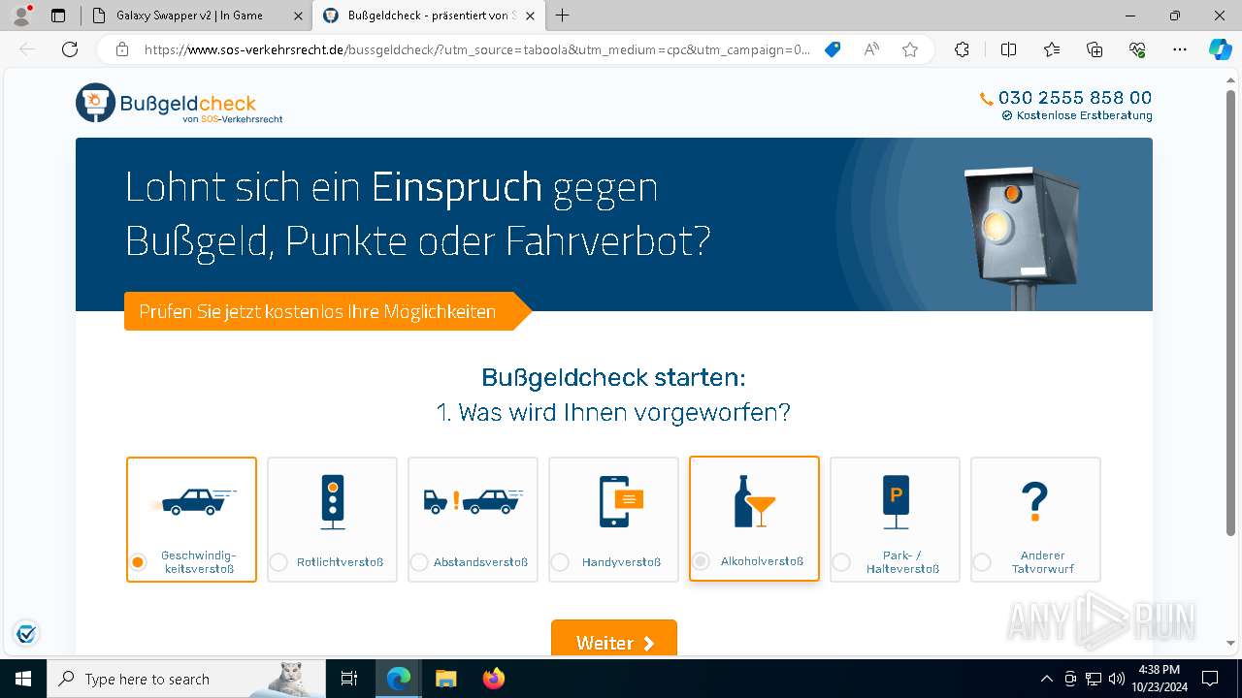
Task: Click the network icon in tray
Action: tap(1094, 679)
